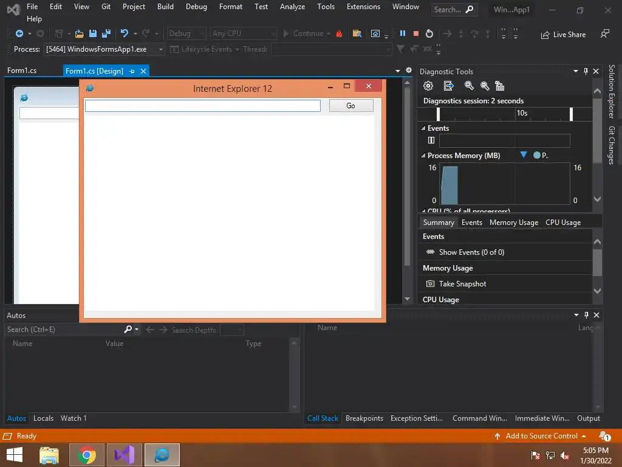Open the Watch 1 tab

tap(73, 418)
